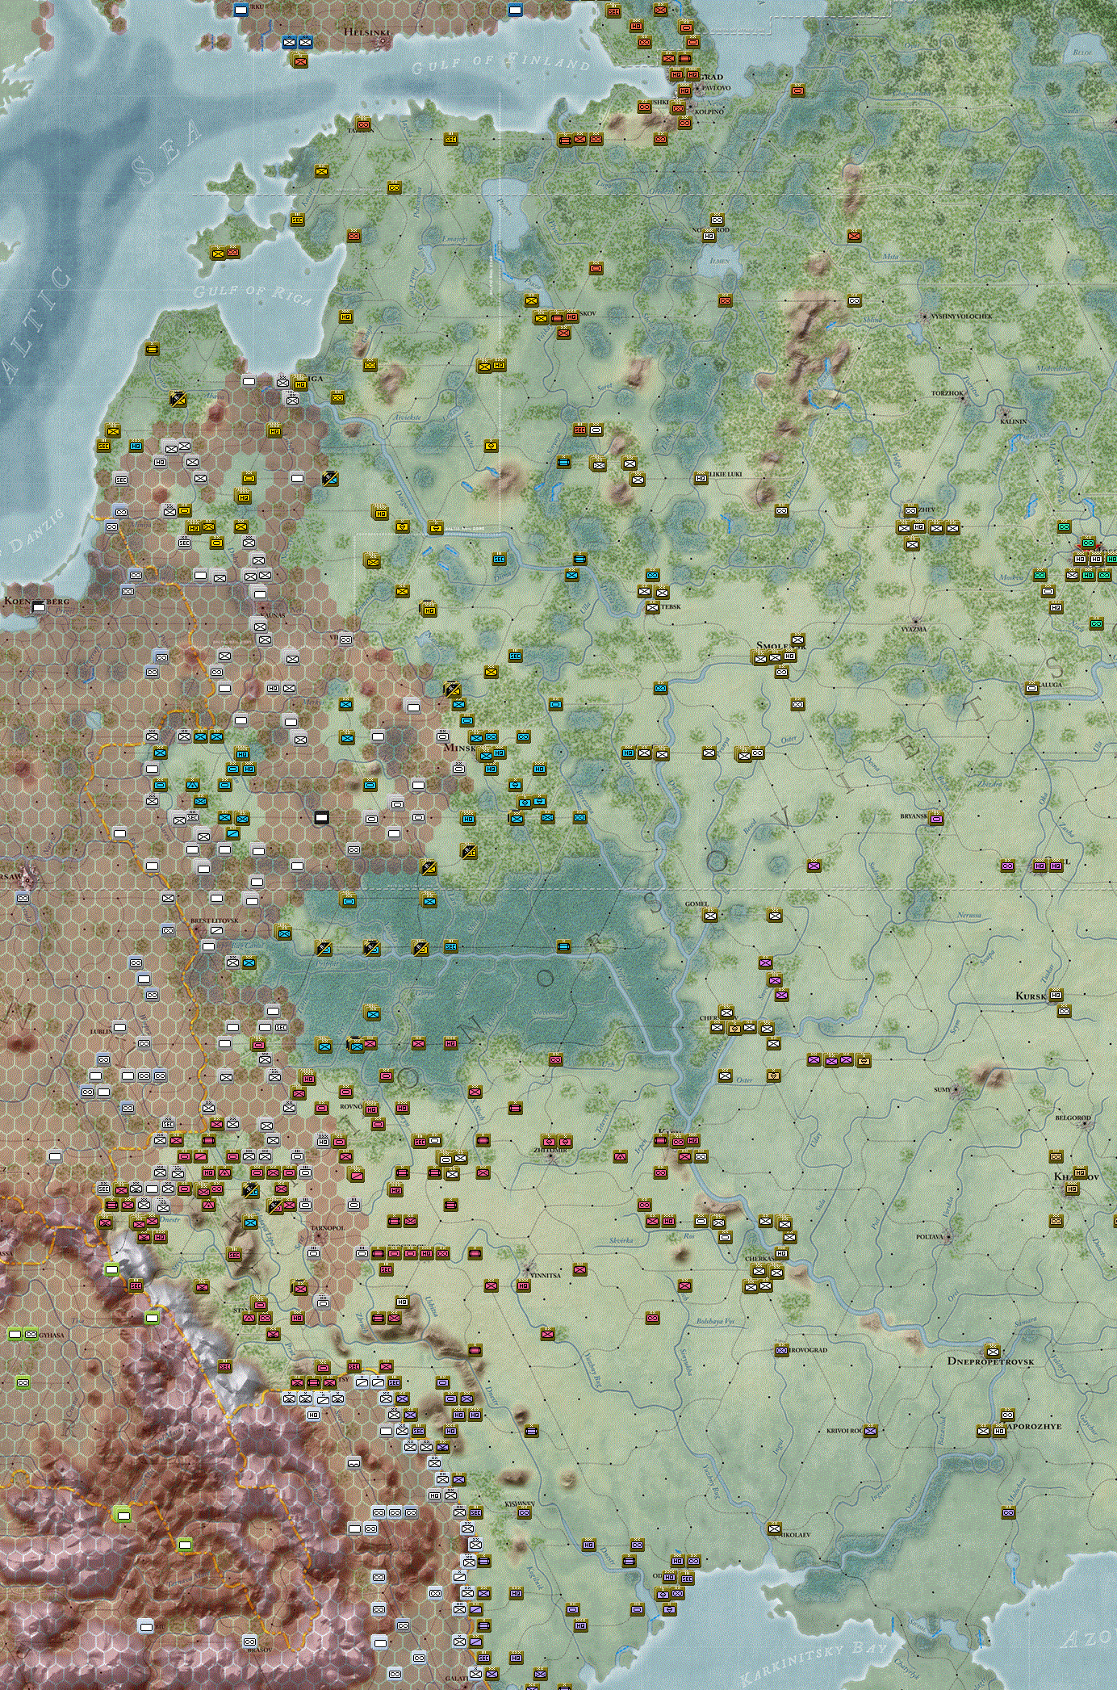
Task: Pick the purple counter on the Molochna river
Action: tap(1008, 1512)
